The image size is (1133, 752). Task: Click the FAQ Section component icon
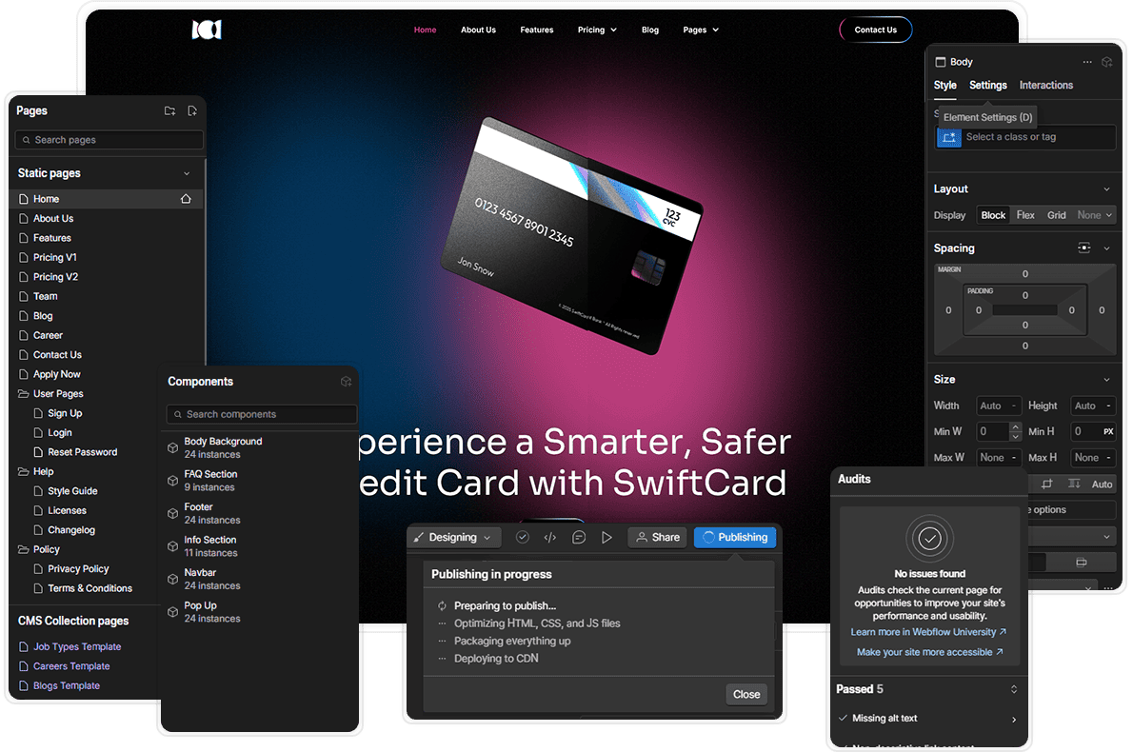coord(172,481)
